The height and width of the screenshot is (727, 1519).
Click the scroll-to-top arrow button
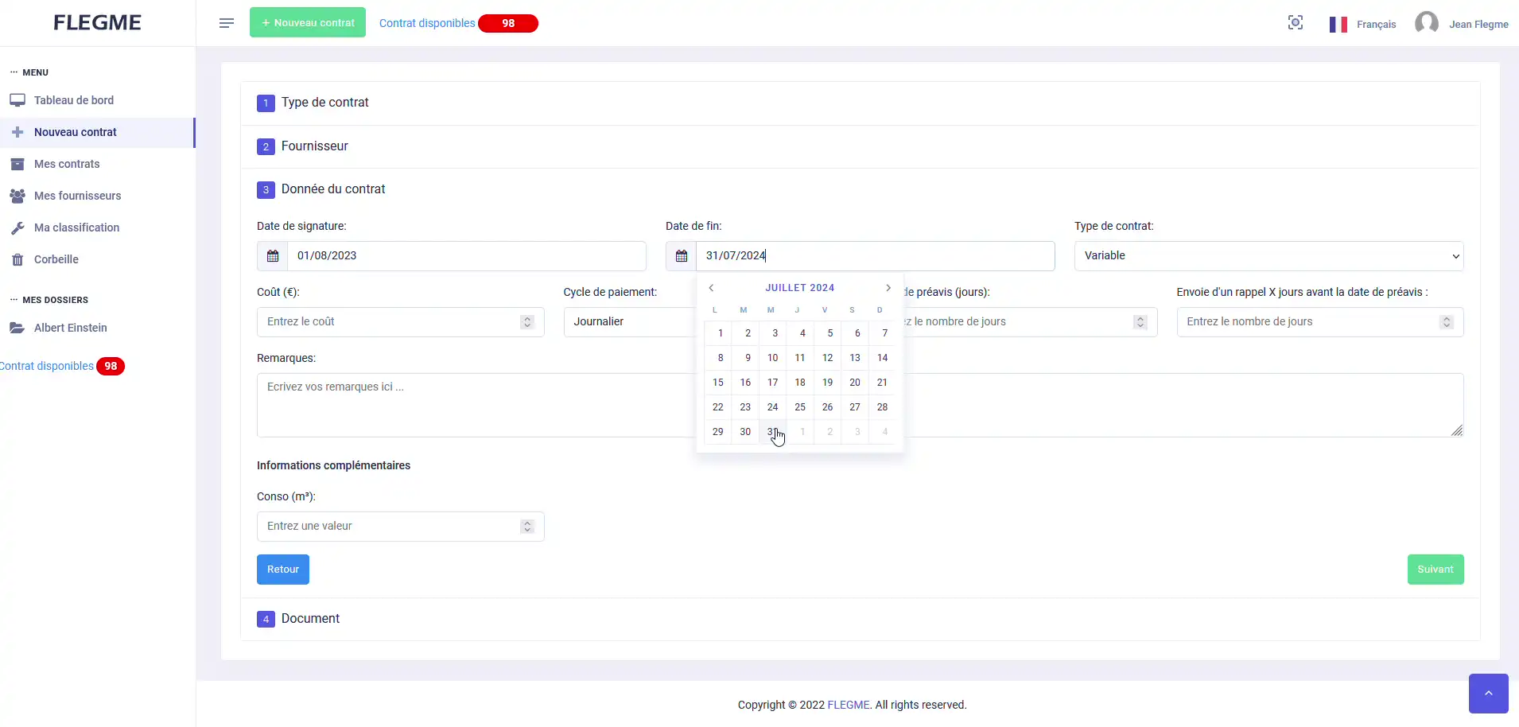click(x=1488, y=694)
